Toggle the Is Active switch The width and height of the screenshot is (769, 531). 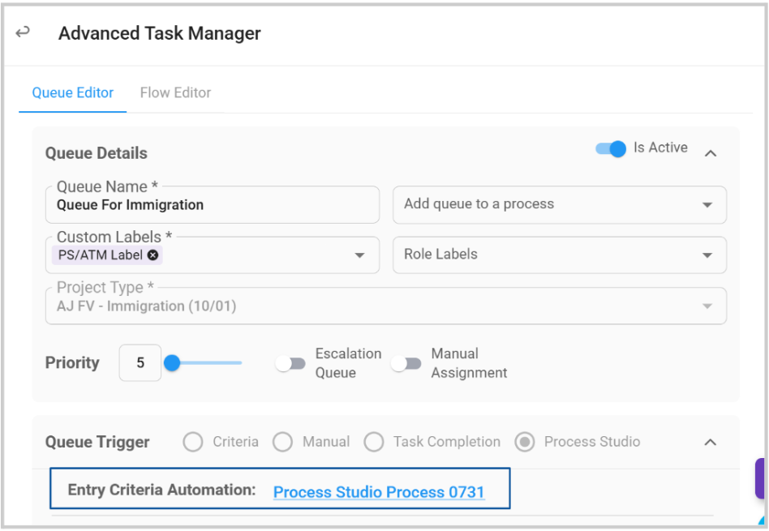[610, 148]
